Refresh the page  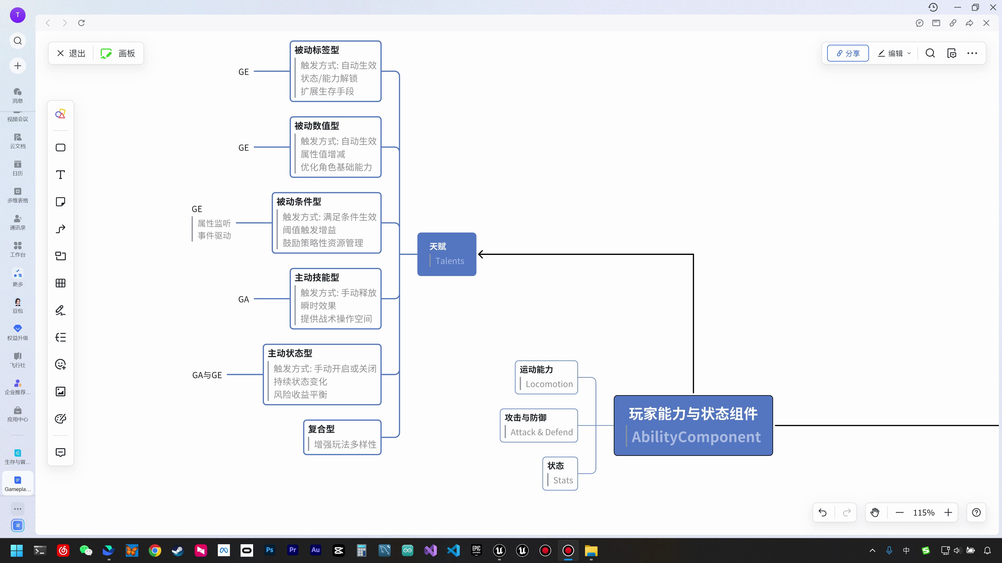point(81,23)
